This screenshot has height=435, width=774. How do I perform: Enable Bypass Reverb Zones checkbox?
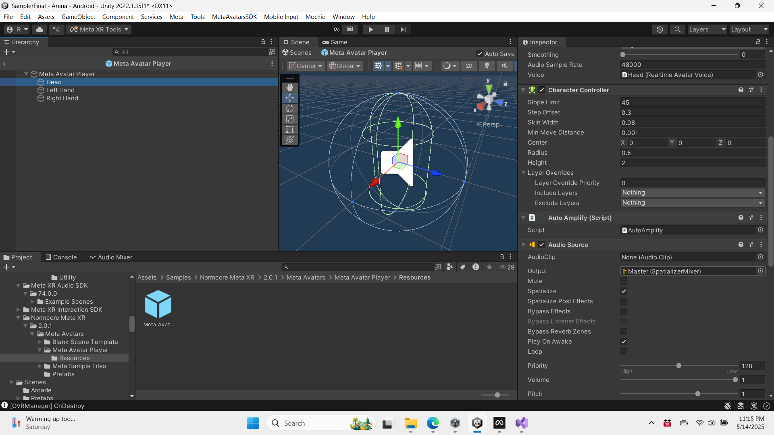(x=624, y=331)
